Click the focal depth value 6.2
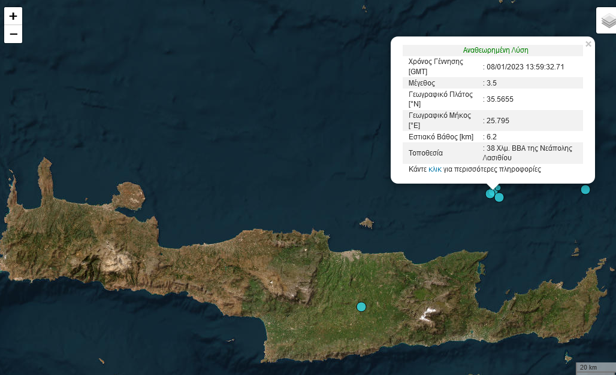Viewport: 616px width, 375px height. pyautogui.click(x=491, y=137)
